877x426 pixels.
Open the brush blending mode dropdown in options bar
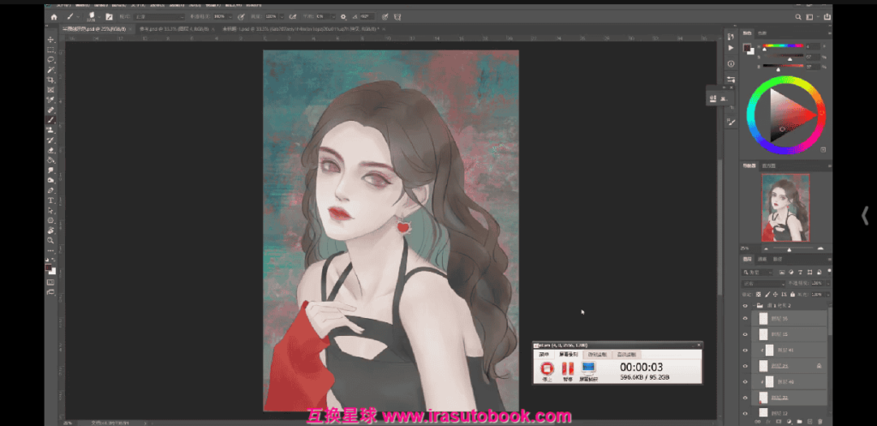pos(158,17)
